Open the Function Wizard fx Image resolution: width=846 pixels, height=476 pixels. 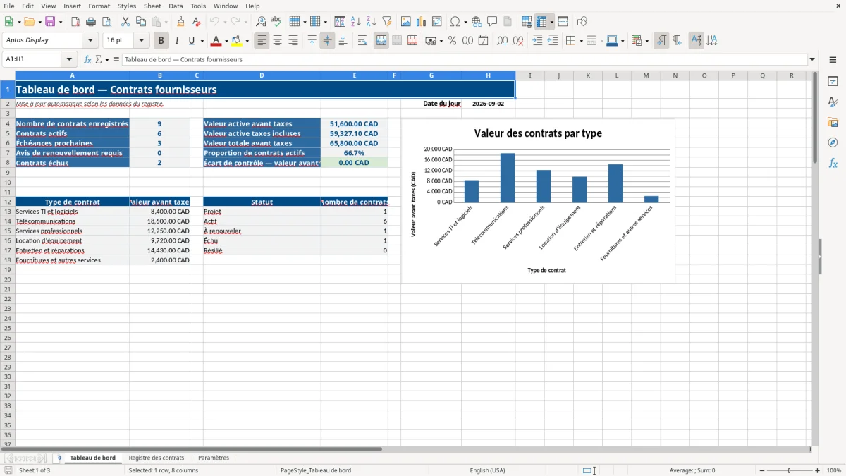(x=87, y=60)
